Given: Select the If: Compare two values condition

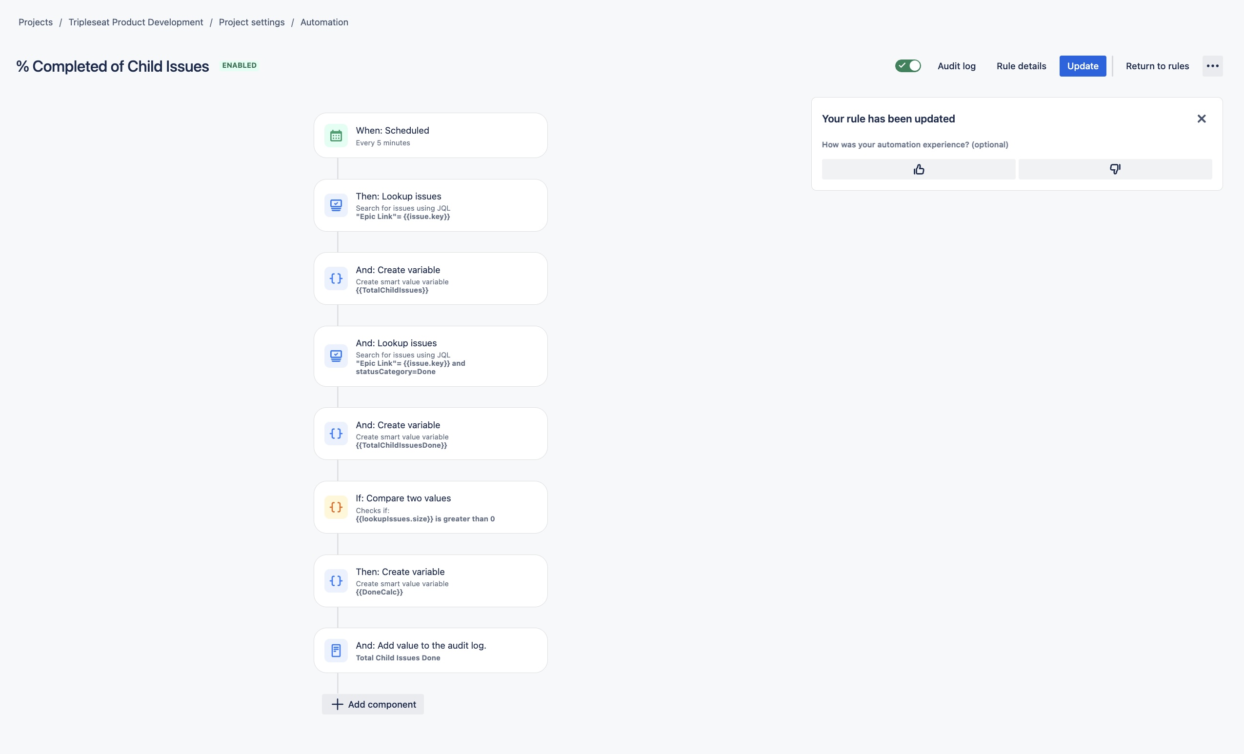Looking at the screenshot, I should [431, 507].
